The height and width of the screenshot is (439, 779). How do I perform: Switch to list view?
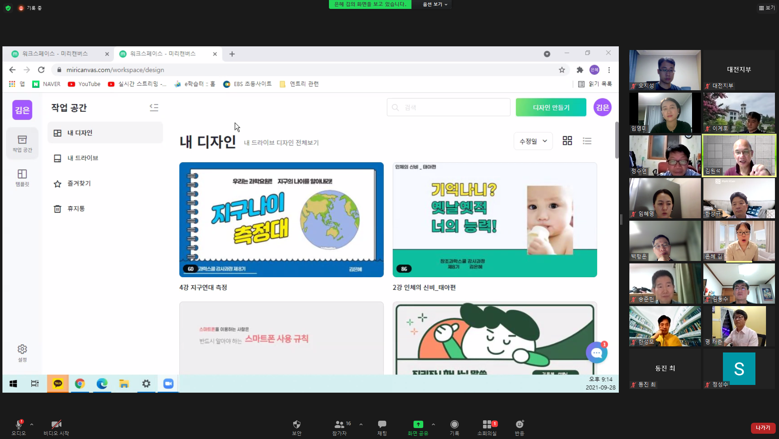click(587, 141)
